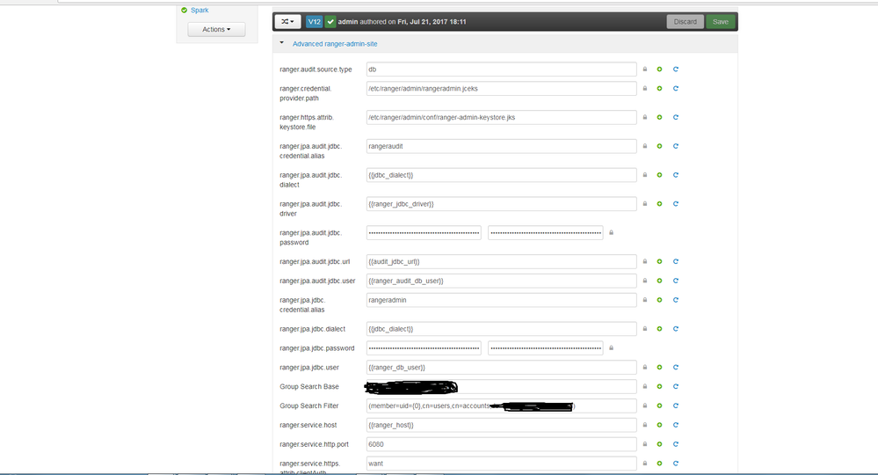
Task: Toggle lock icon for ranger.jpa.audit.jdbc.password
Action: point(612,232)
